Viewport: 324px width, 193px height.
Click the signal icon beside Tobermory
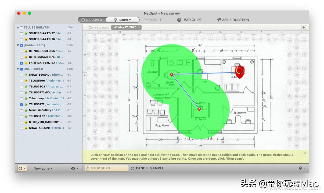26,99
